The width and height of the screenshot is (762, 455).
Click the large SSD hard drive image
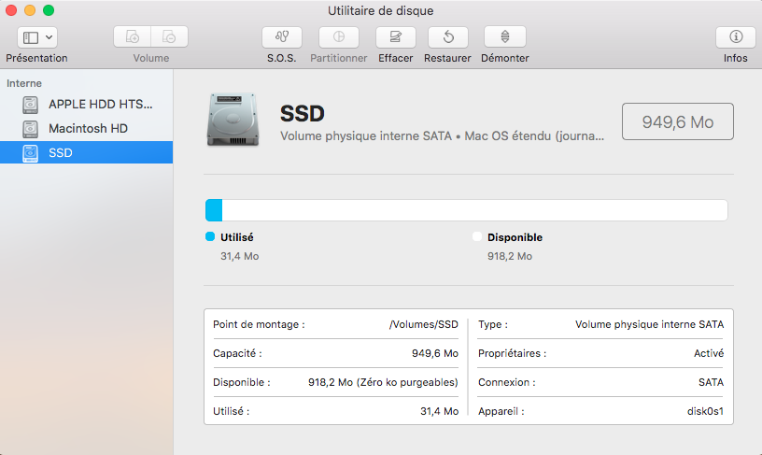pos(233,121)
